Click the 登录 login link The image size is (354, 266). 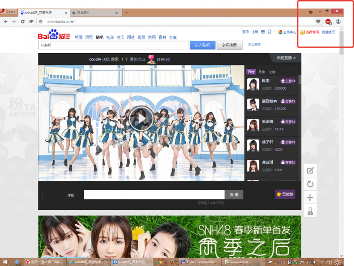click(245, 32)
